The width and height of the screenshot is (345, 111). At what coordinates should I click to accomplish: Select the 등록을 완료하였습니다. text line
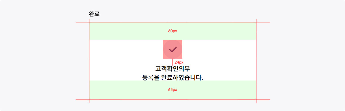(172, 78)
